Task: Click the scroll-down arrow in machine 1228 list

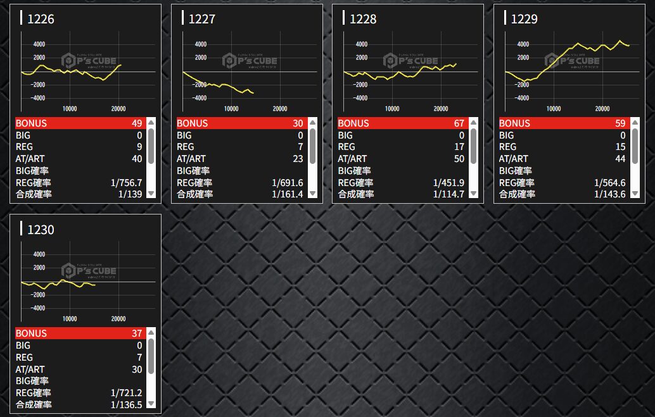Action: pyautogui.click(x=473, y=194)
